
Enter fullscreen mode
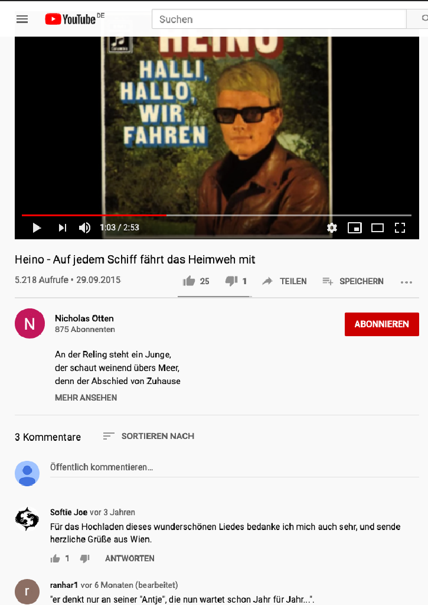click(x=400, y=227)
